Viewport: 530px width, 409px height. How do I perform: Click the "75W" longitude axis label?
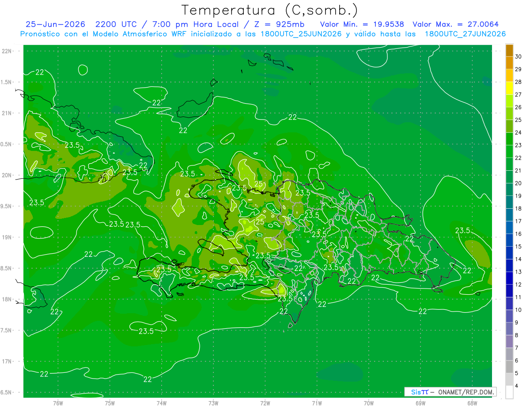(110, 403)
